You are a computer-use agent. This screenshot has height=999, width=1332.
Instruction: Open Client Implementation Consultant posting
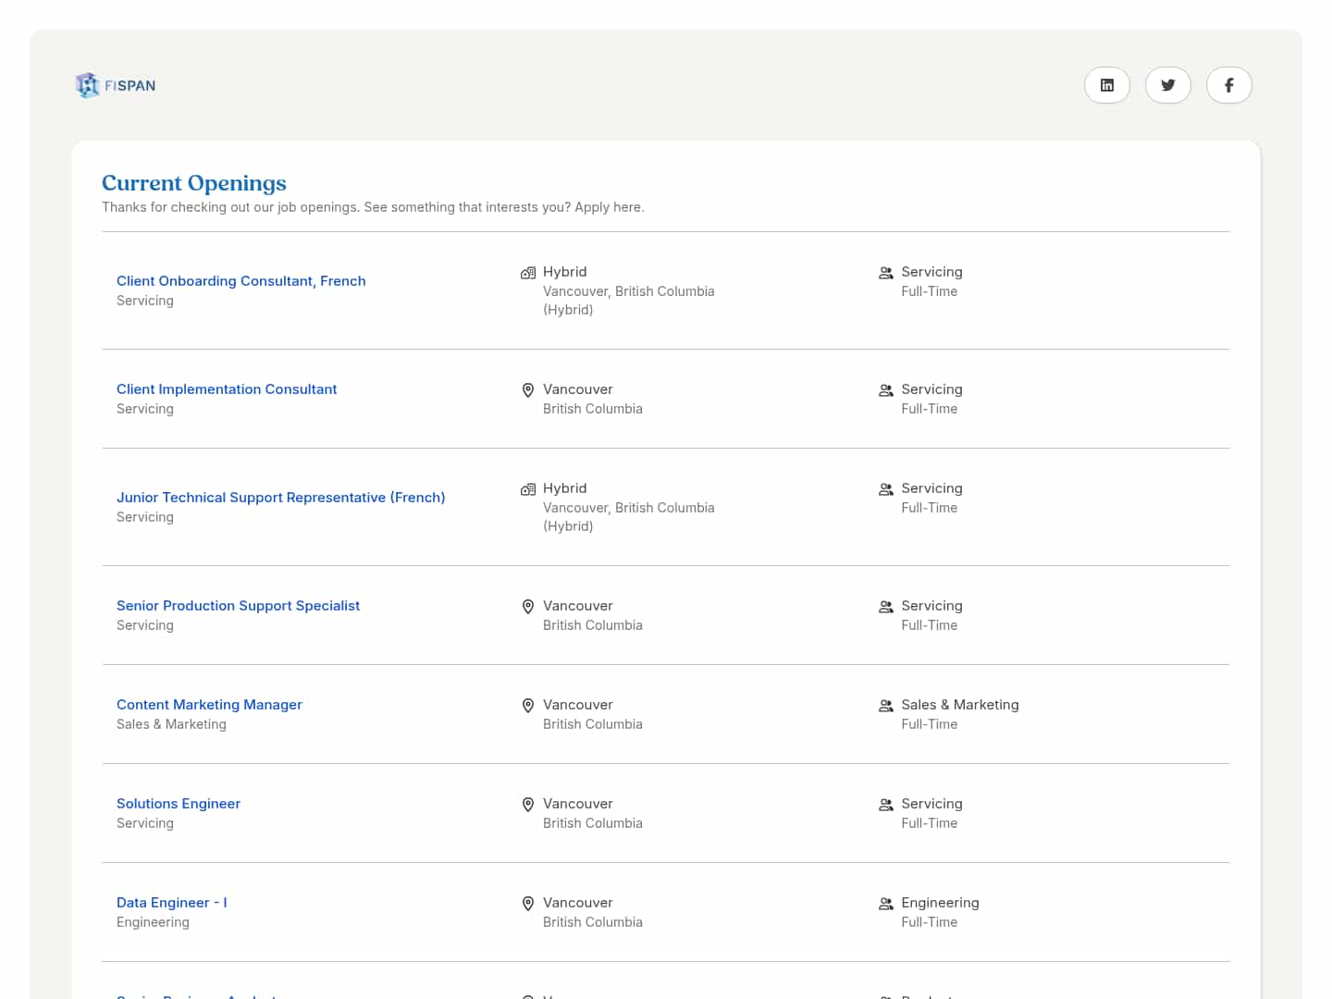pyautogui.click(x=227, y=389)
